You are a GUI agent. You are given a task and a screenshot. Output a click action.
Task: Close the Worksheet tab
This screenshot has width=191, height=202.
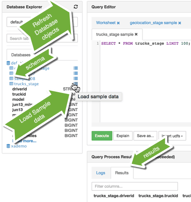point(118,23)
